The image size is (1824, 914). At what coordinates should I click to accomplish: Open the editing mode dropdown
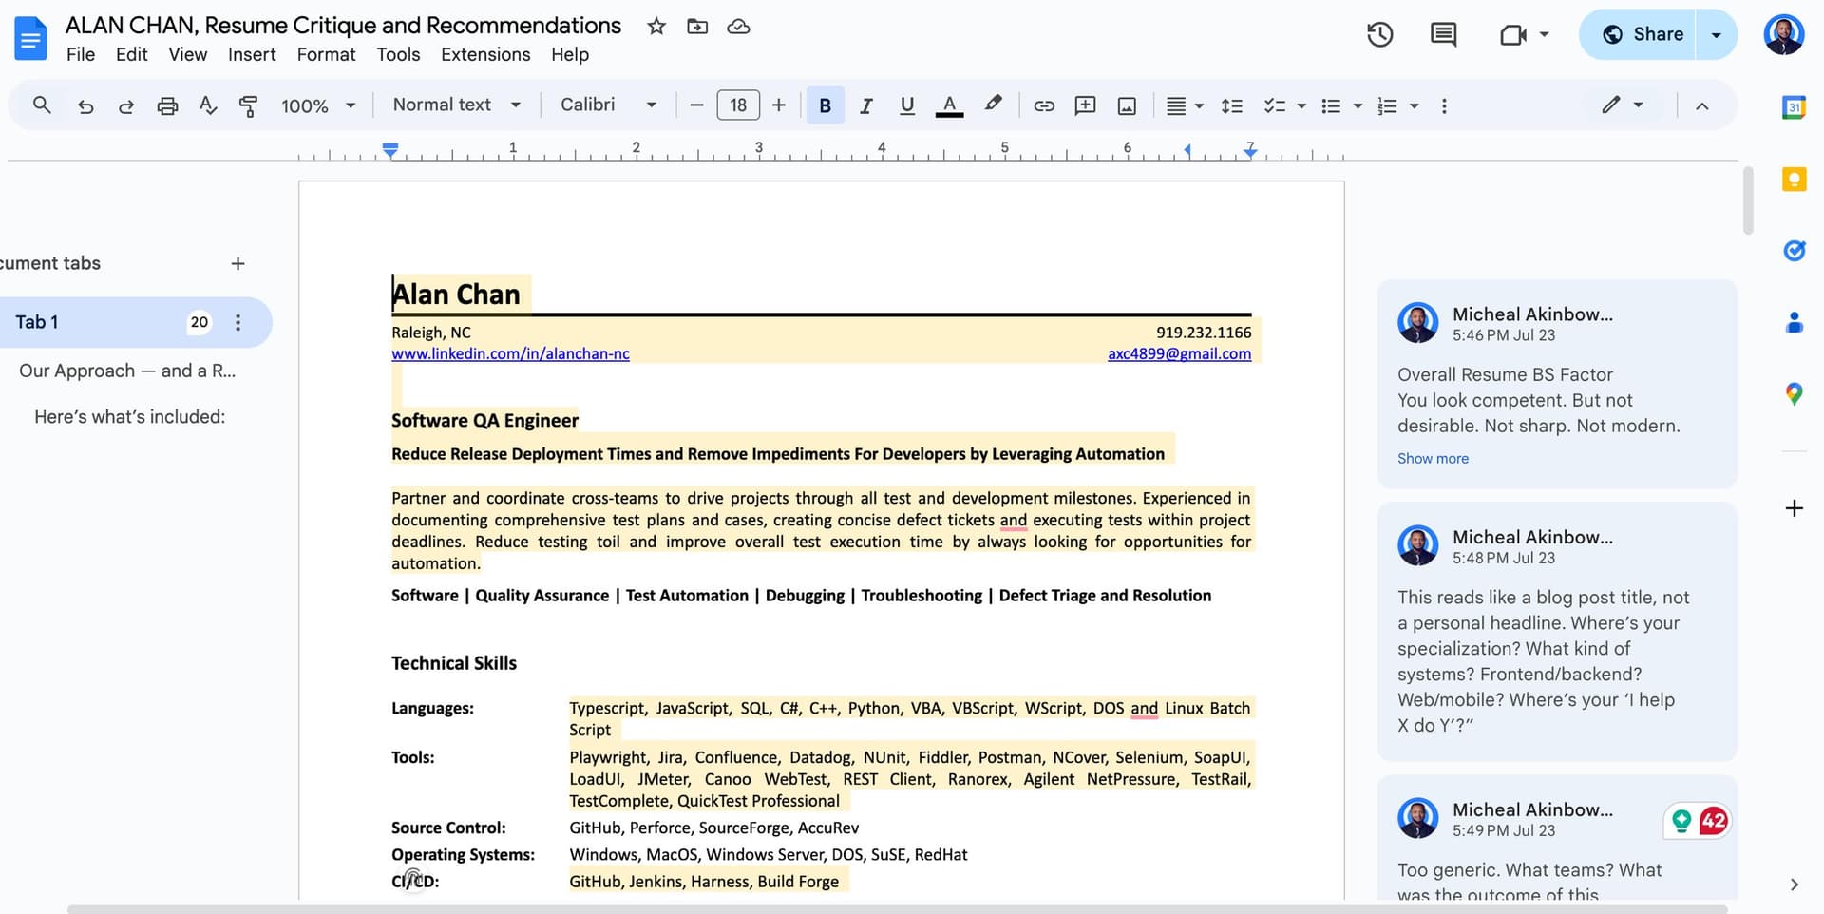pyautogui.click(x=1622, y=105)
